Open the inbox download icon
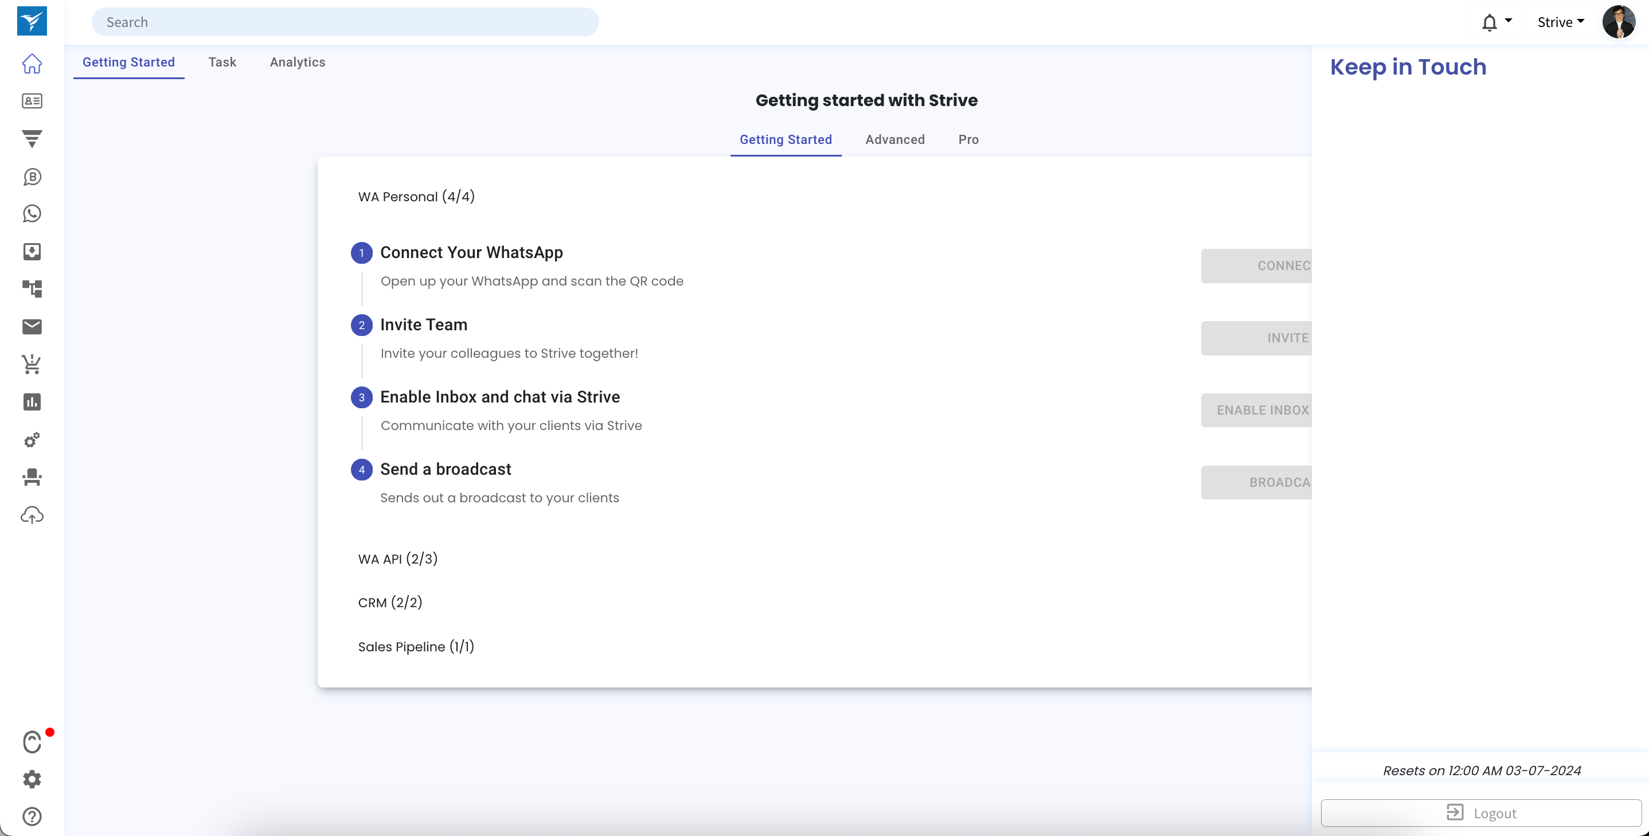Viewport: 1649px width, 836px height. pyautogui.click(x=32, y=252)
